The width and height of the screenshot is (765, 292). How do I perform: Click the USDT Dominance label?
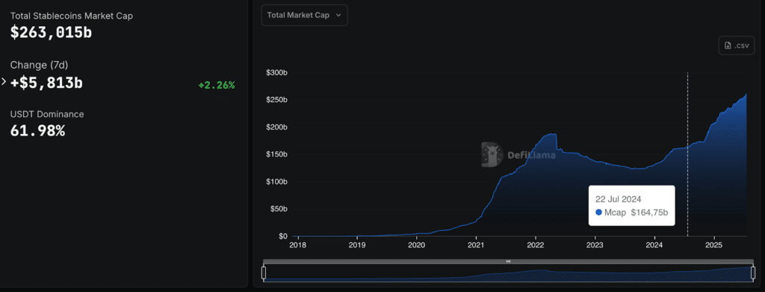[47, 115]
